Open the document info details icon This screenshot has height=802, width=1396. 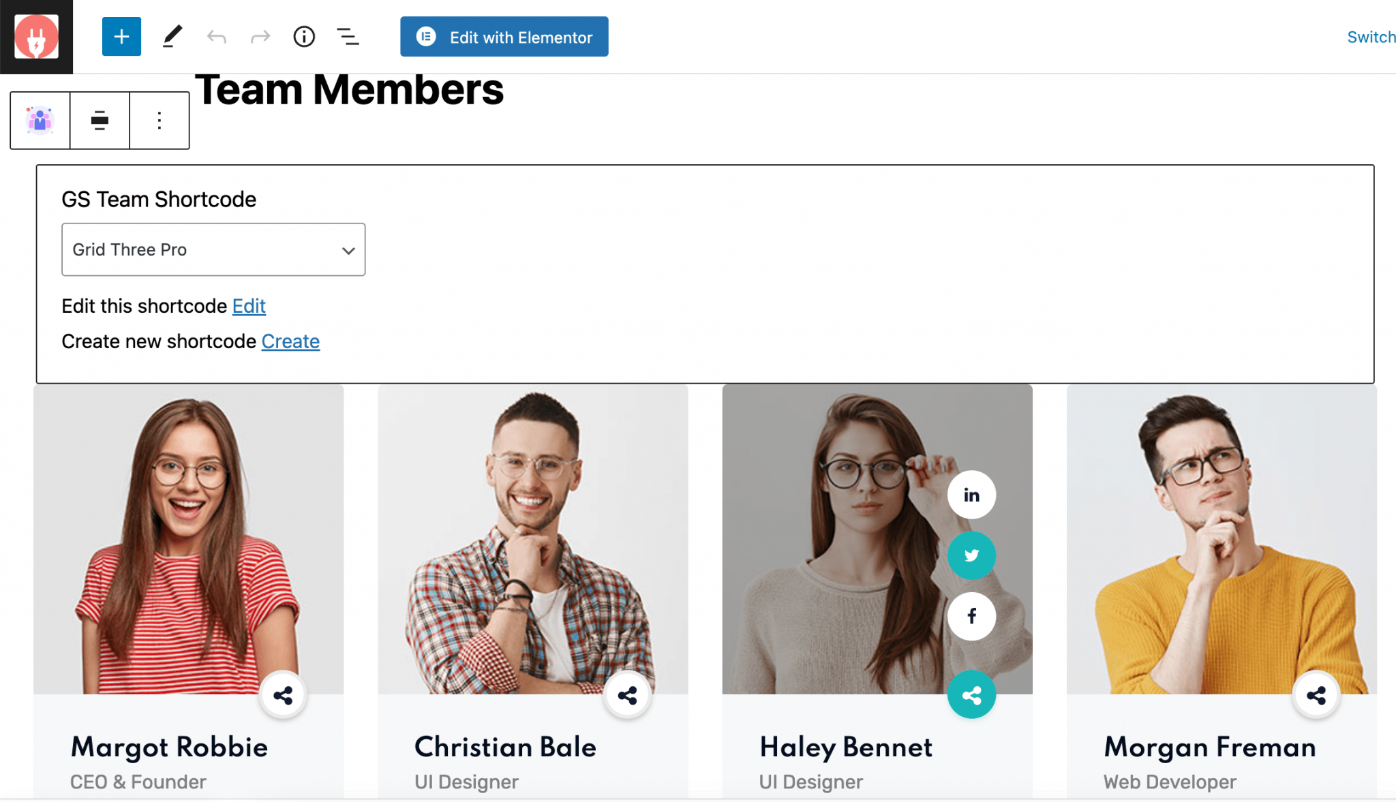tap(304, 37)
